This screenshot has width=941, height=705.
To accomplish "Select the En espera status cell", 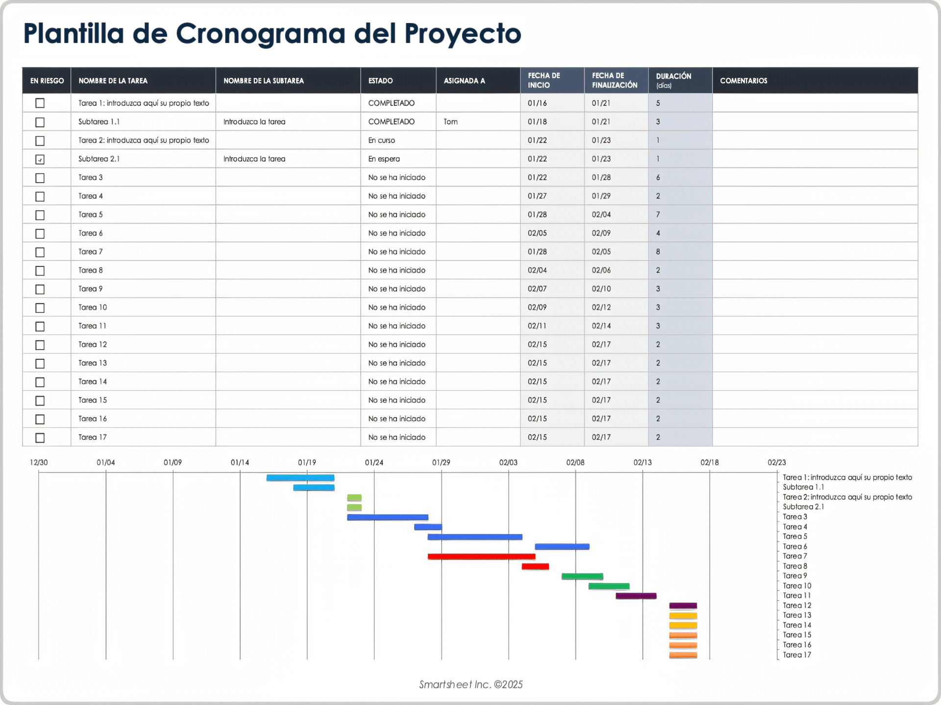I will pos(398,159).
